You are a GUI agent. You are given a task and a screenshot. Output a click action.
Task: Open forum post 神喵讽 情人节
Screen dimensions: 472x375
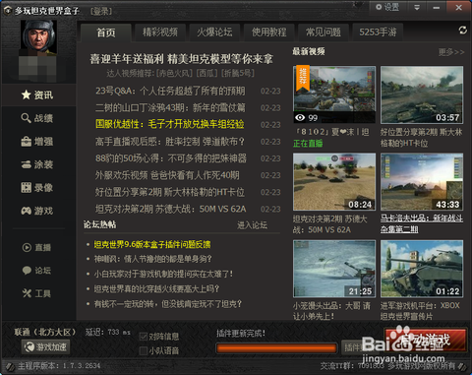click(x=152, y=259)
